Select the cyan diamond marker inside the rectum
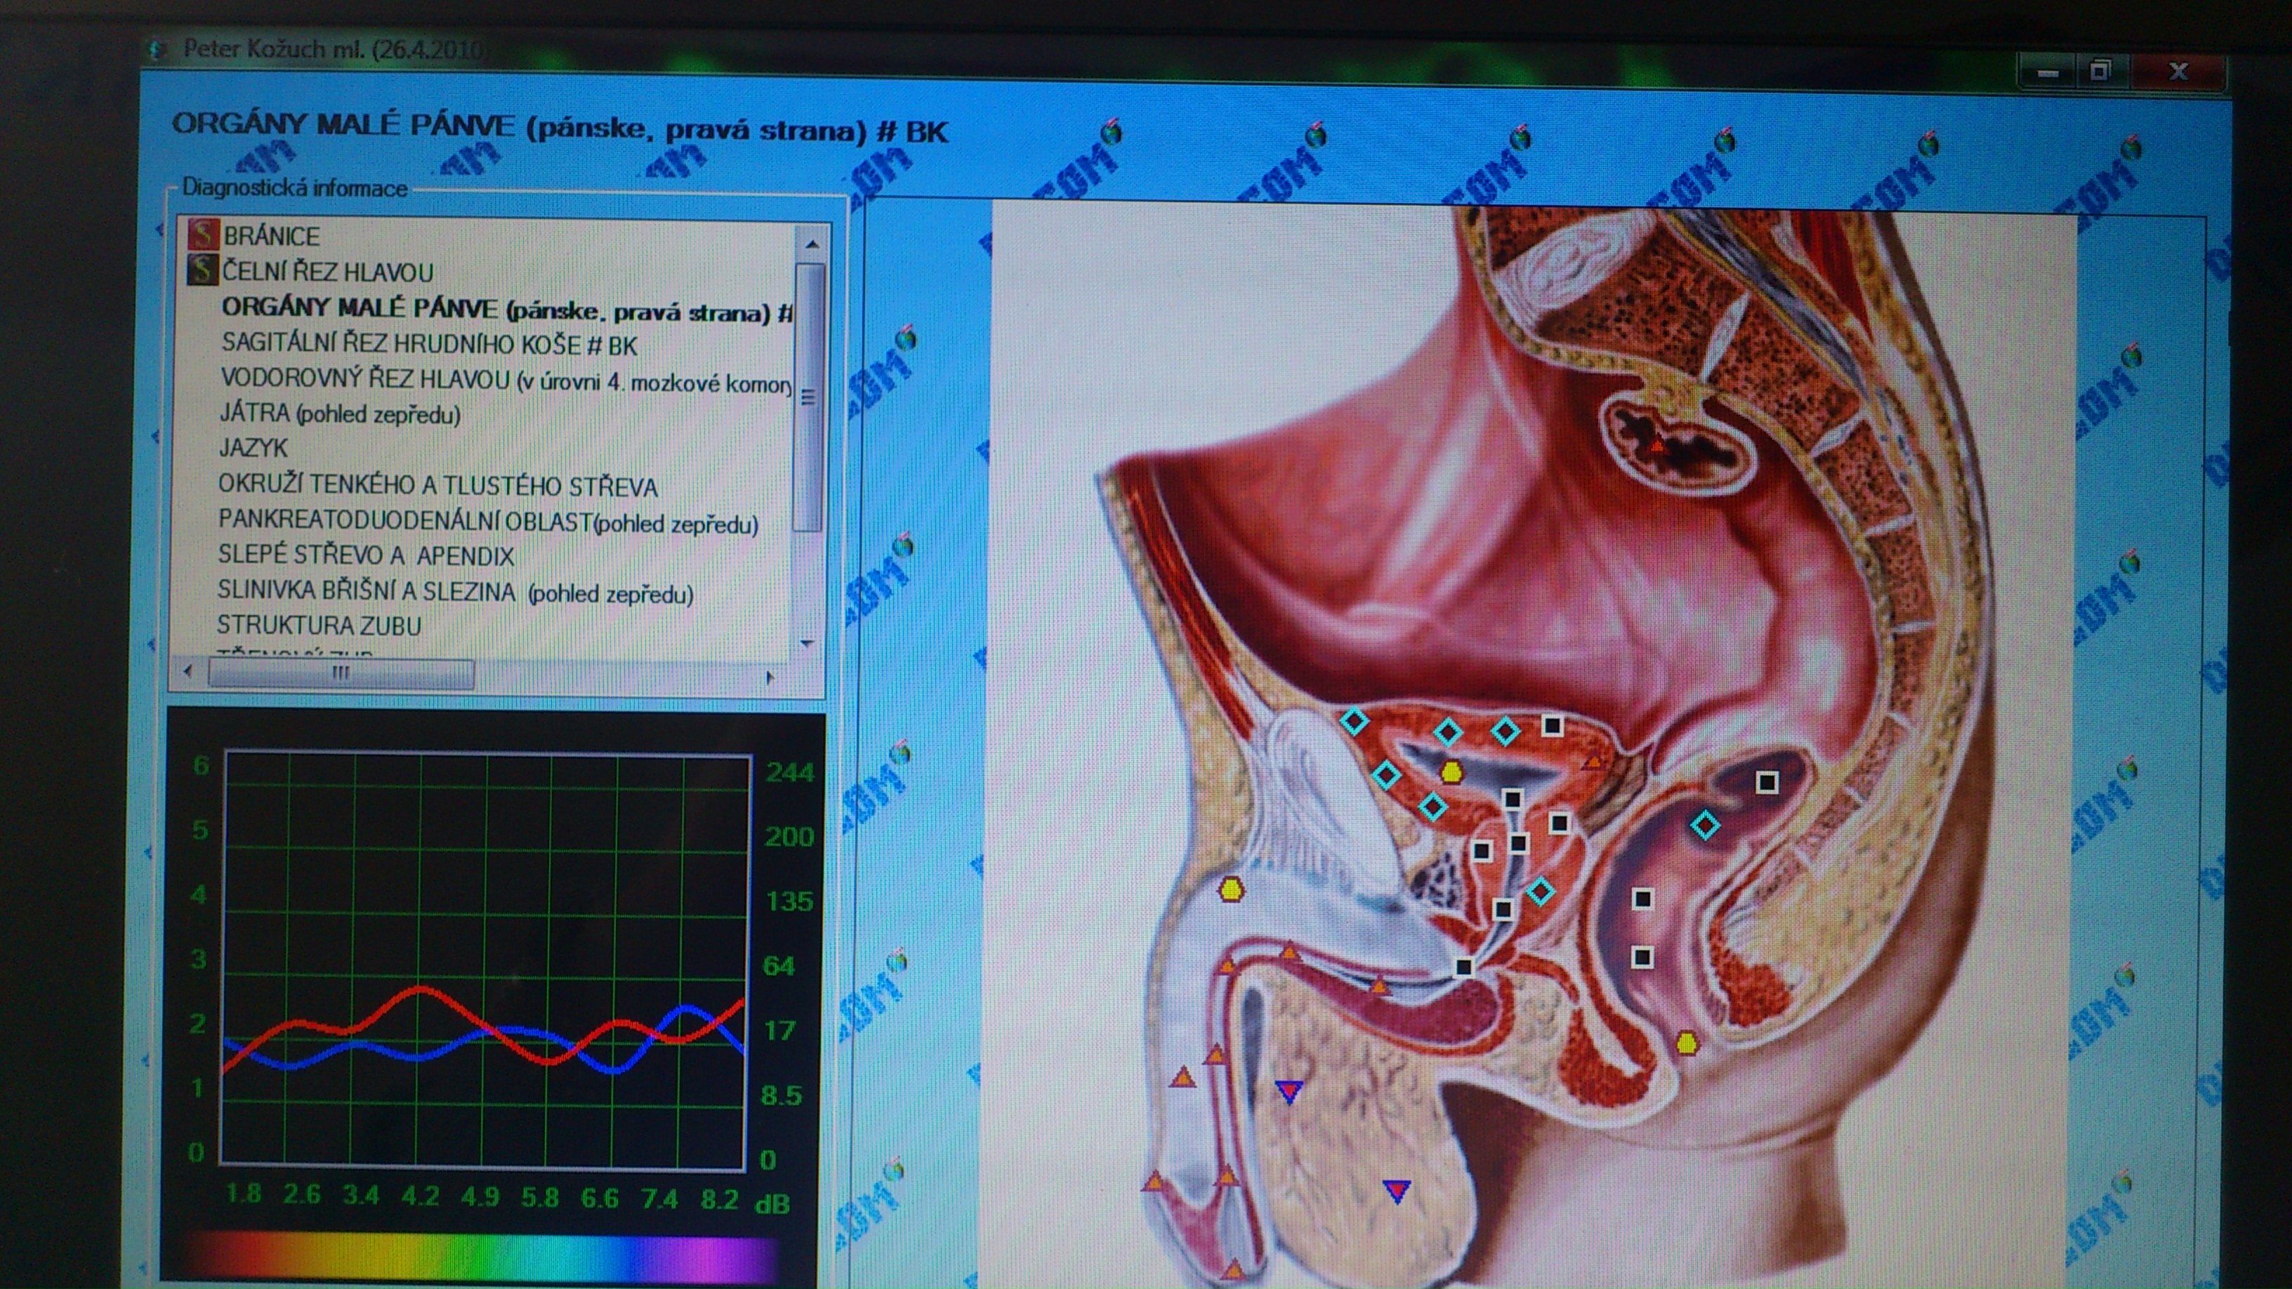 (1705, 826)
